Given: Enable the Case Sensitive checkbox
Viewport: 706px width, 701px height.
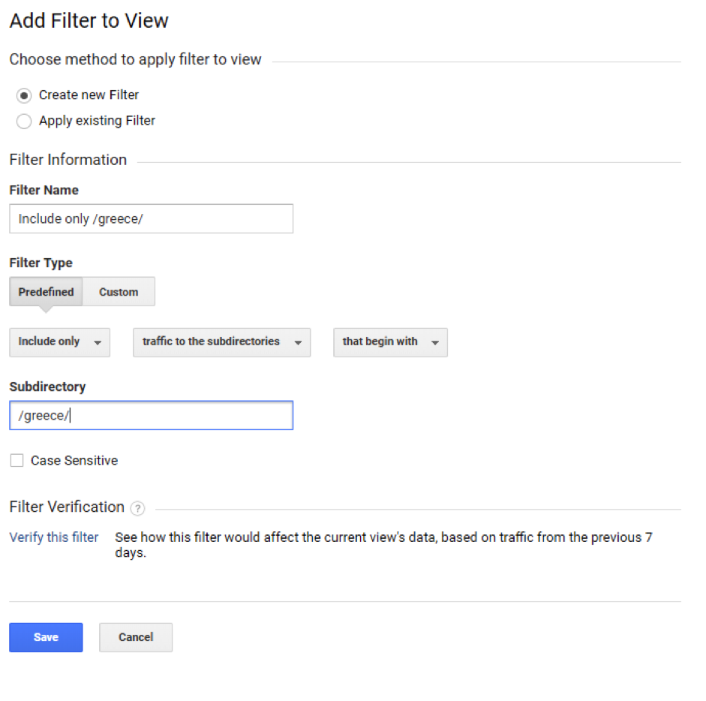Looking at the screenshot, I should point(17,460).
